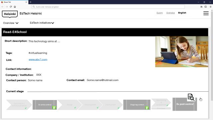Go to browser home icon

(x=15, y=7)
